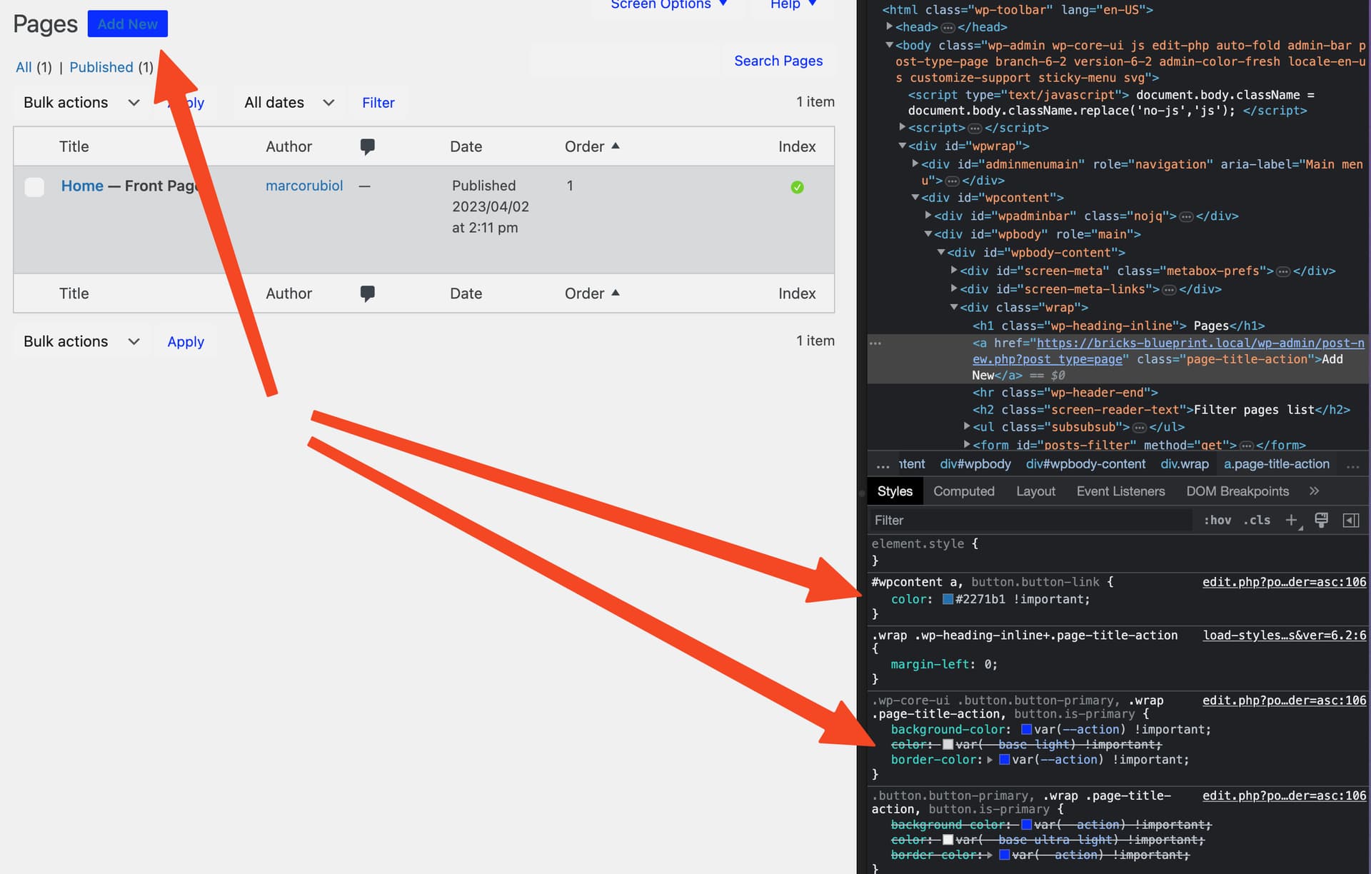The image size is (1371, 874).
Task: Click the comments bubble icon in table header
Action: [368, 146]
